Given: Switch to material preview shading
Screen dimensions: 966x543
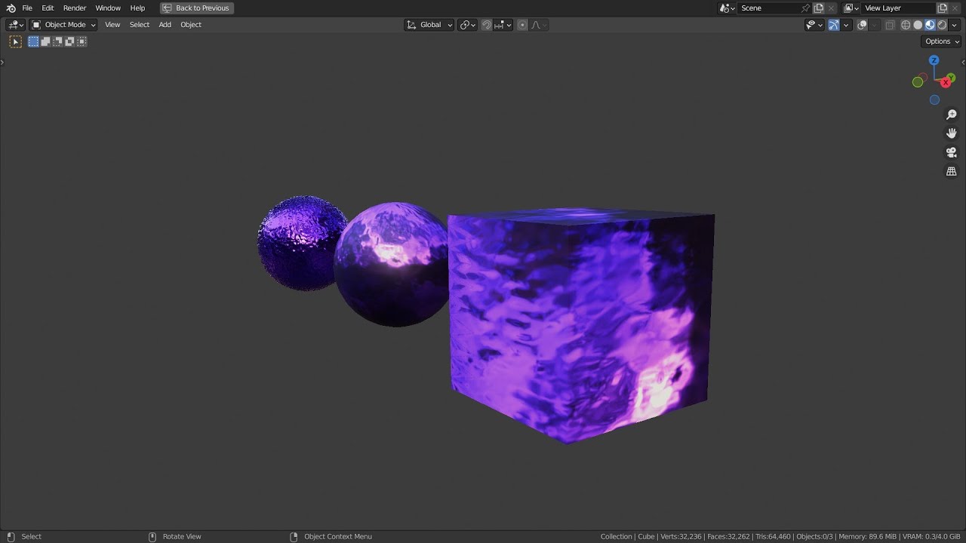Looking at the screenshot, I should click(x=930, y=24).
